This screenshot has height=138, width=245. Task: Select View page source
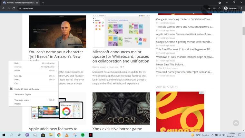coord(34,100)
